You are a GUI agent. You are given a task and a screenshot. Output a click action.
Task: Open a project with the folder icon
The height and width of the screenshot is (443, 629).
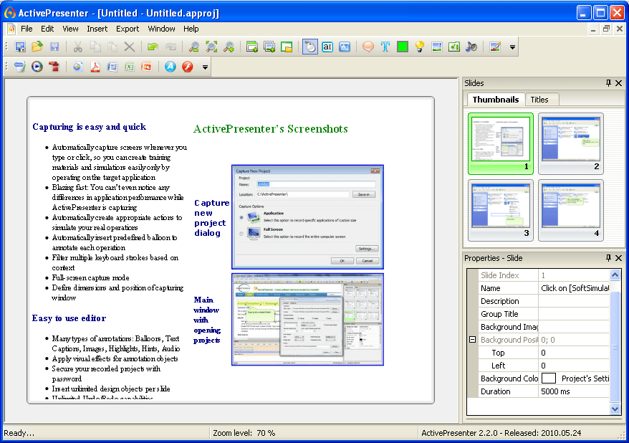(37, 47)
